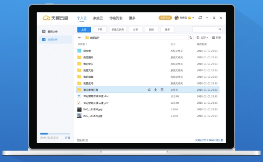263x162 pixels.
Task: Click the 我的文档 folder icon
Action: [79, 70]
